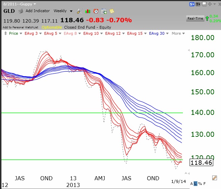
Task: Select the A arithmetic scale option
Action: click(192, 184)
